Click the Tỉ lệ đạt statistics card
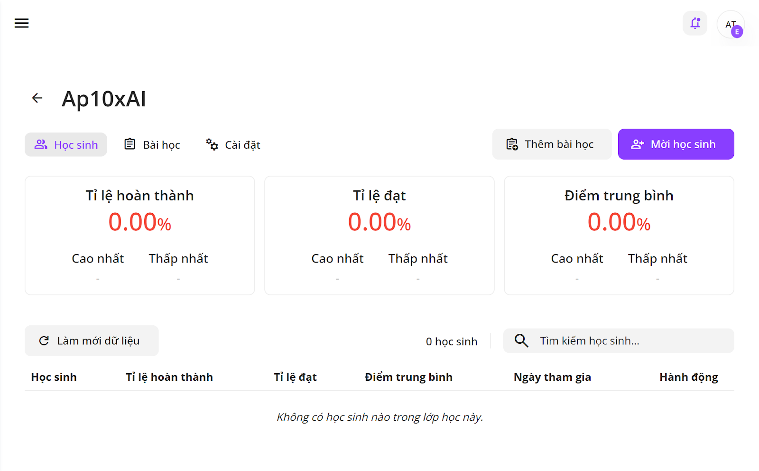Viewport: 759px width, 471px height. tap(379, 235)
